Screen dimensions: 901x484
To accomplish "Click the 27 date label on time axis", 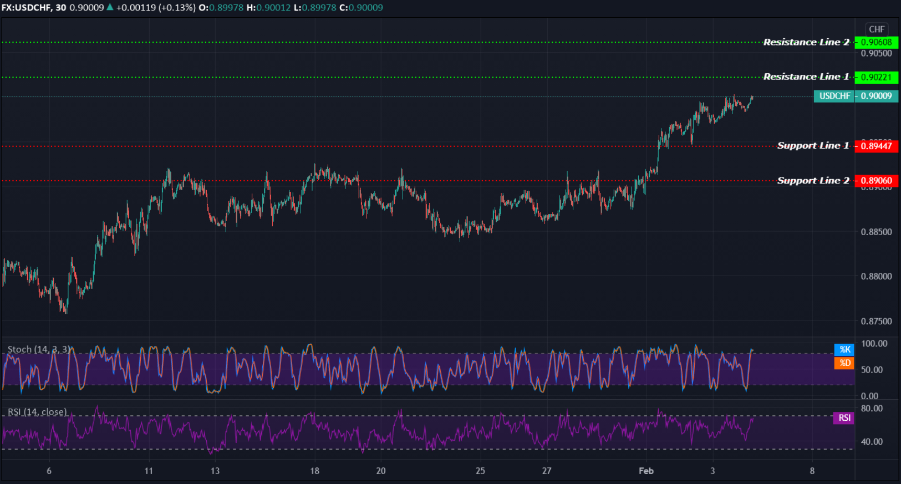I will pos(547,471).
